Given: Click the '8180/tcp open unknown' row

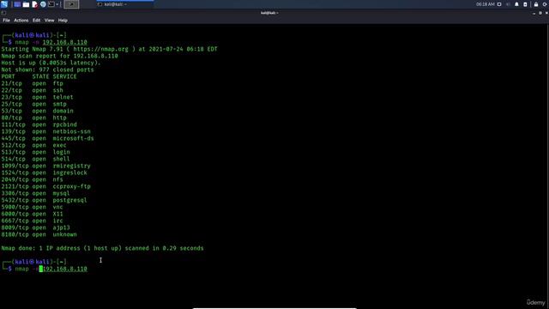Looking at the screenshot, I should tap(39, 234).
